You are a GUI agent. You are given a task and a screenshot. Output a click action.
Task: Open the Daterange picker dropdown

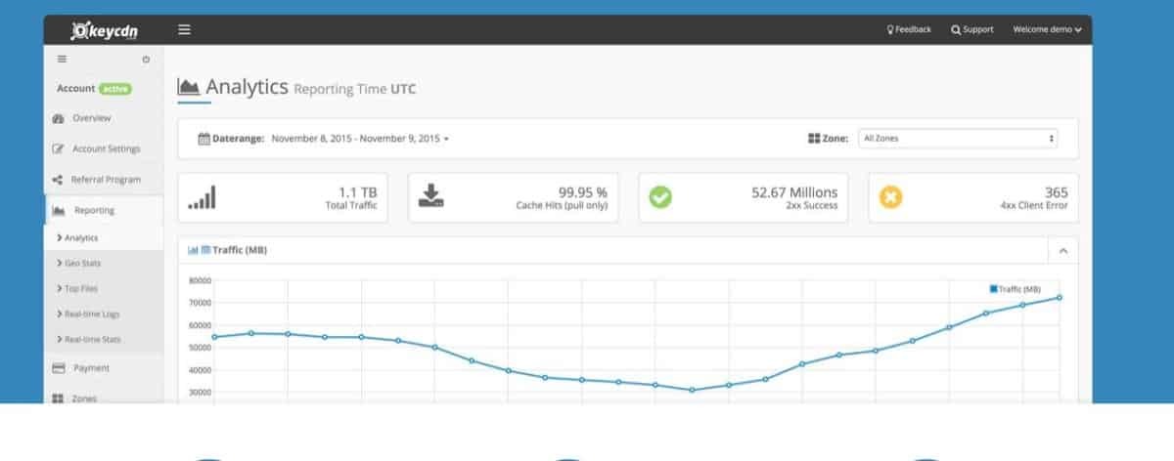pyautogui.click(x=324, y=139)
